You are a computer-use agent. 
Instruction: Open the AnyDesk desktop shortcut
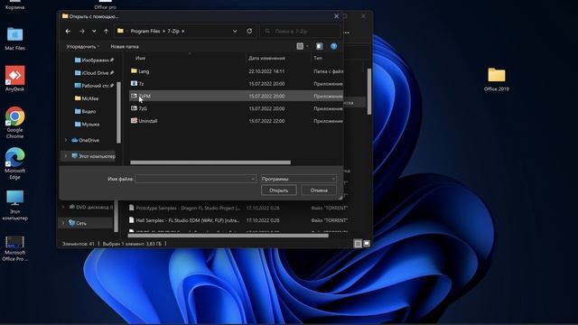pos(14,79)
